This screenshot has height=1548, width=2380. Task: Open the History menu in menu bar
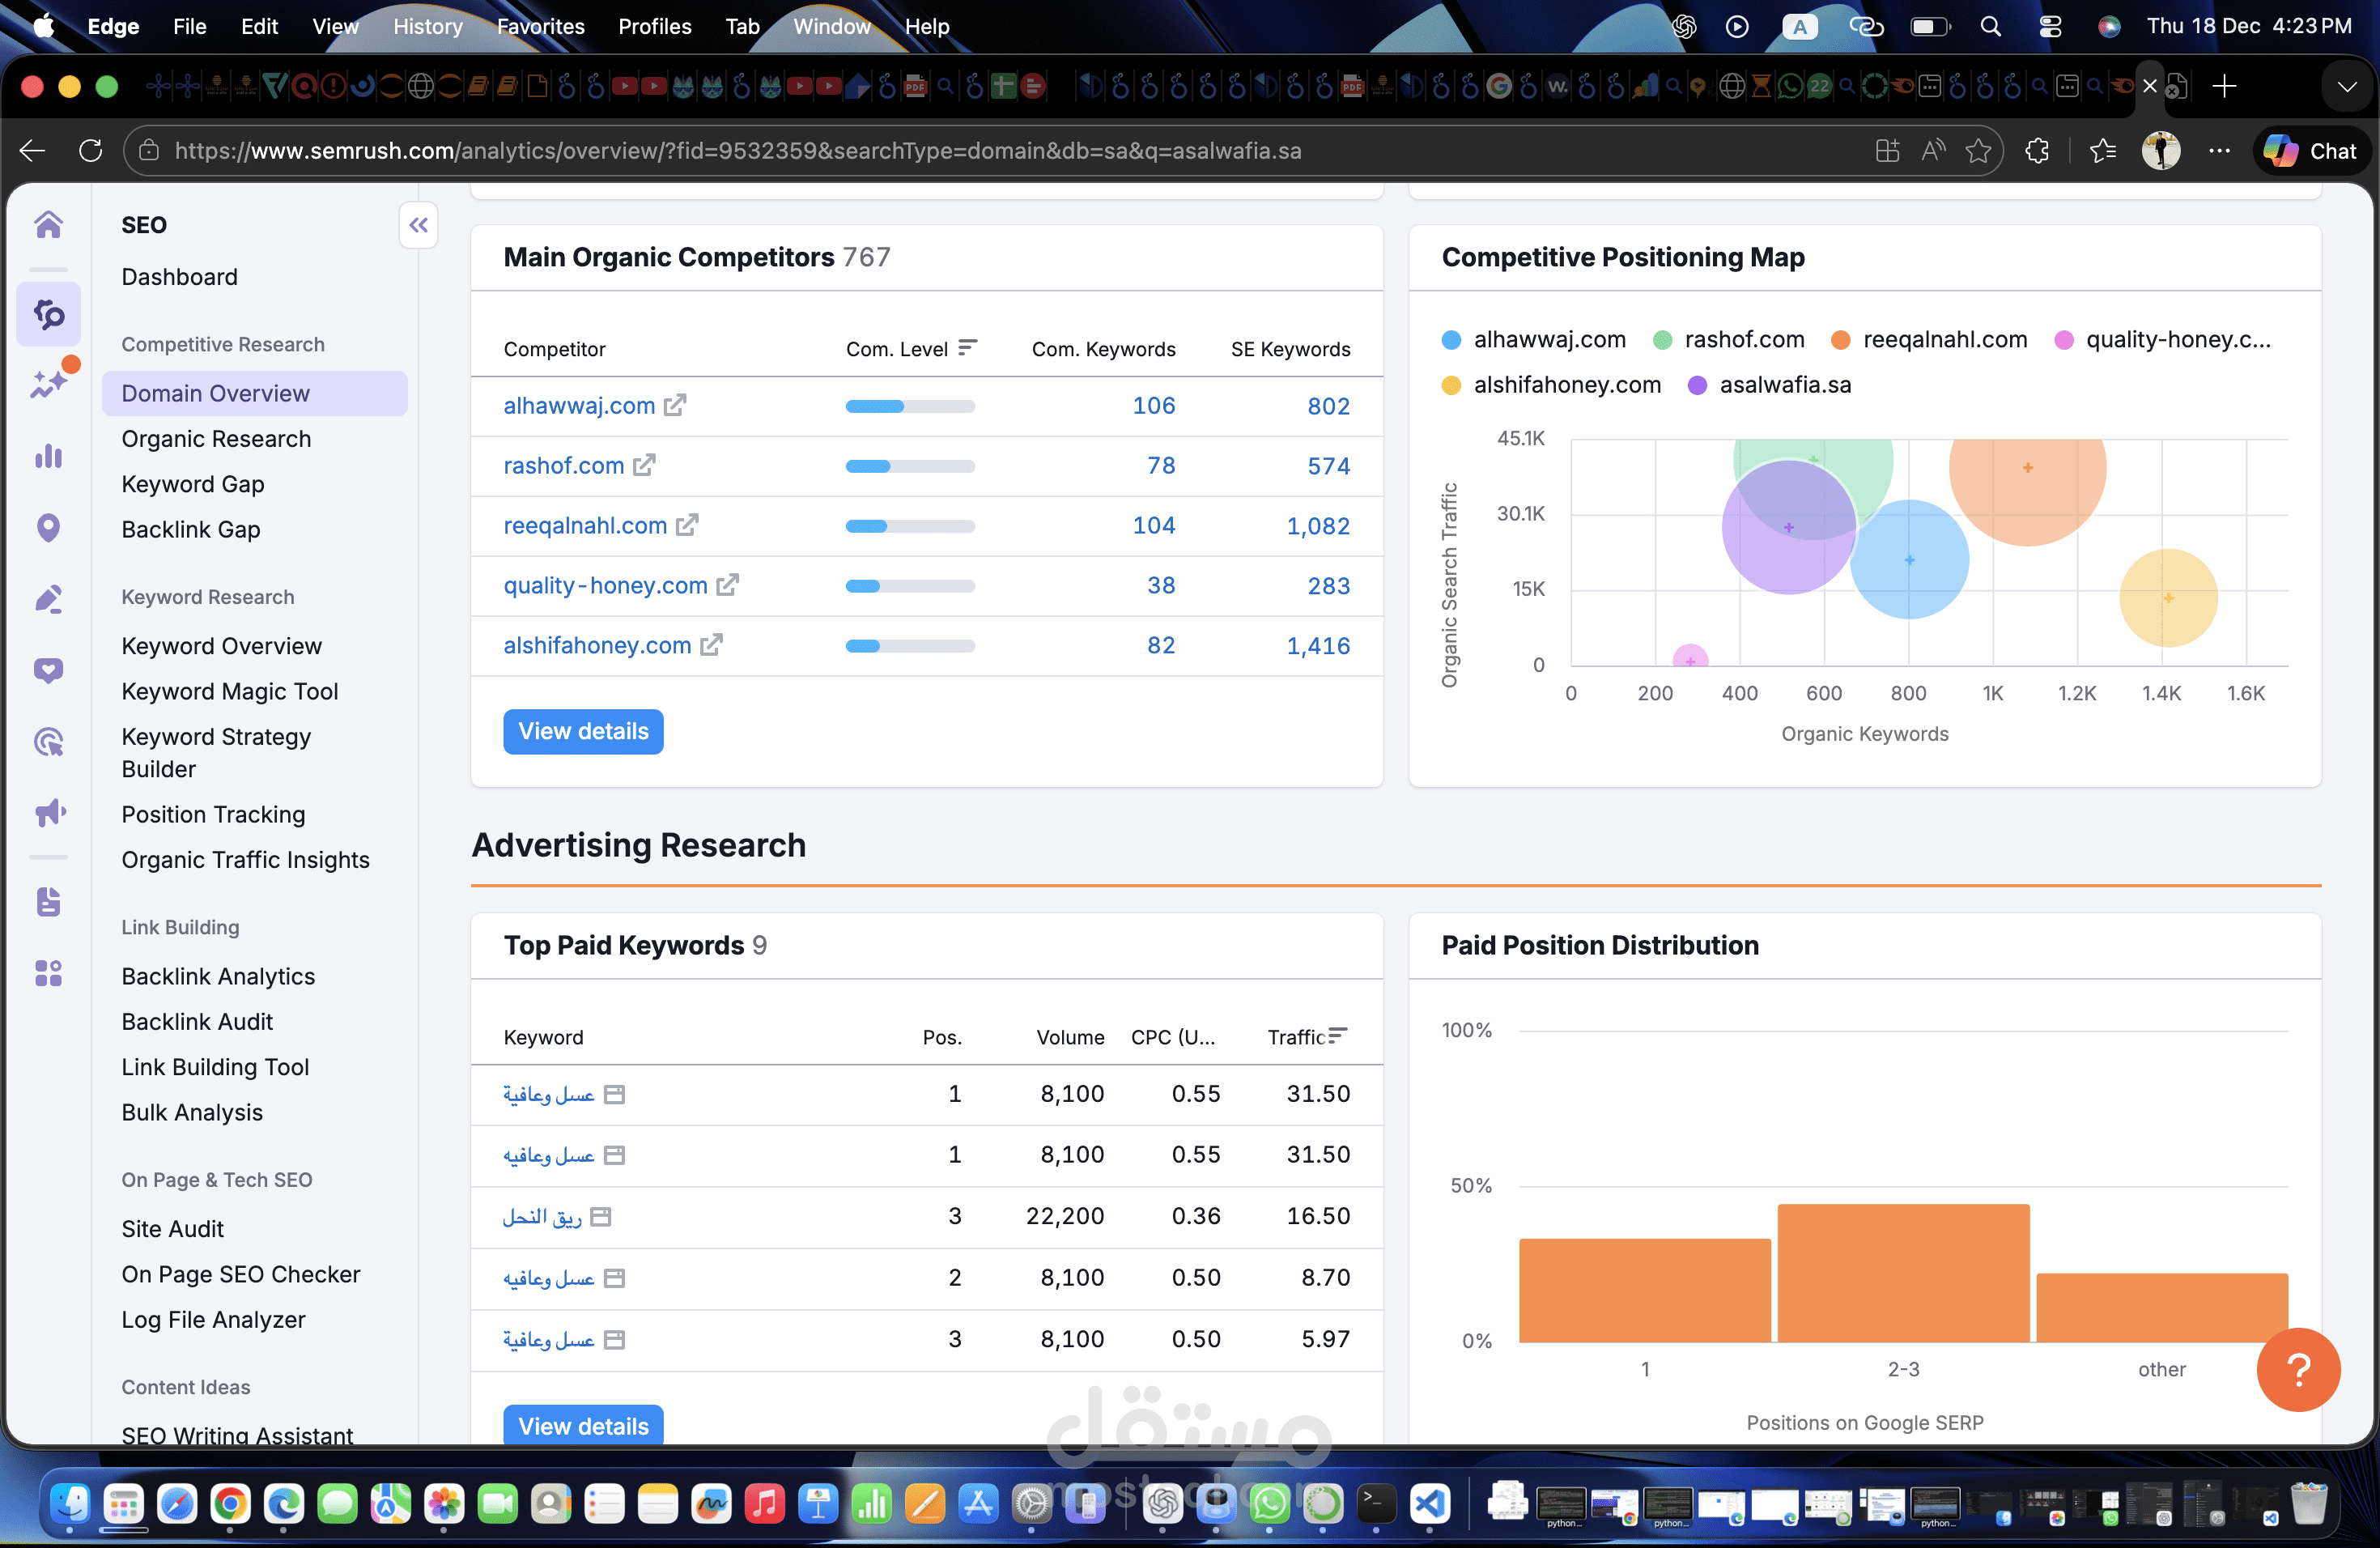click(427, 27)
